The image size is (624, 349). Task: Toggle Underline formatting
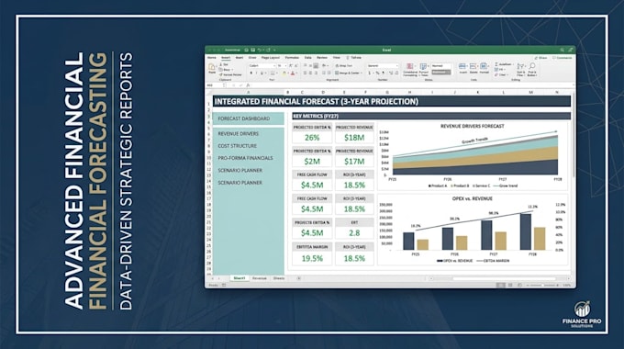(x=262, y=73)
